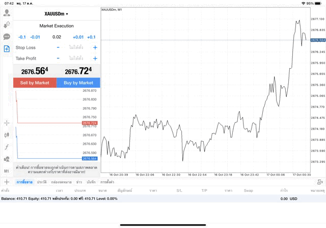Add 0.01 to lot volume
This screenshot has height=228, width=326.
[78, 37]
